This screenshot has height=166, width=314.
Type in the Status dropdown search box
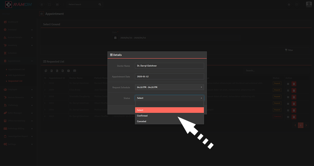point(169,104)
